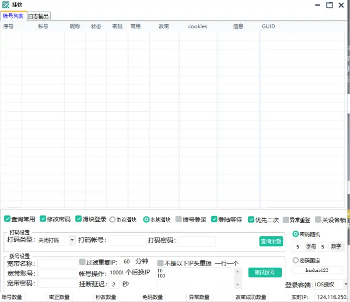The height and width of the screenshot is (302, 350).
Task: Enable the 拨号登录 checkbox
Action: pyautogui.click(x=178, y=220)
